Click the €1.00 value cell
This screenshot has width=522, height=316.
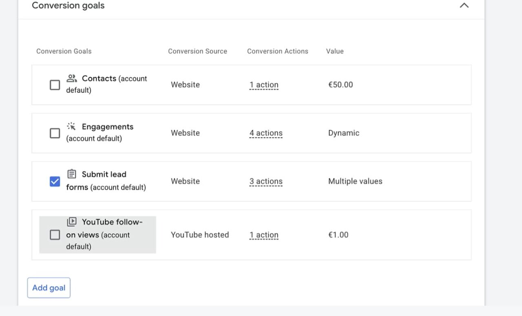click(x=338, y=235)
